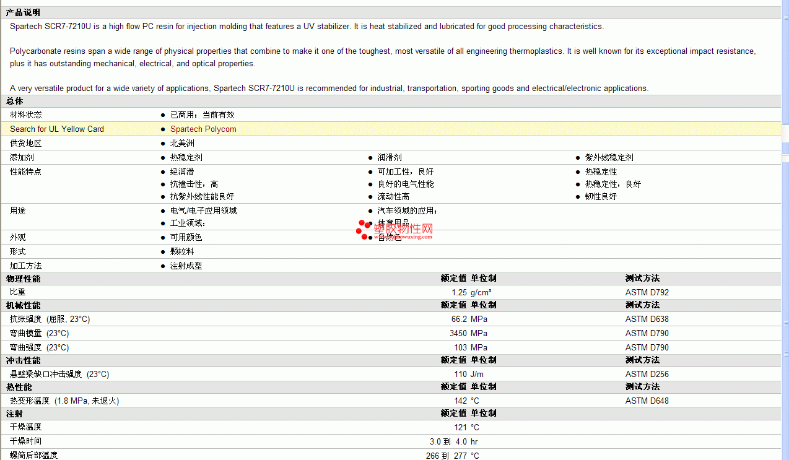Viewport: 789px width, 460px height.
Task: Click the 物理性能 section header
Action: pyautogui.click(x=24, y=279)
